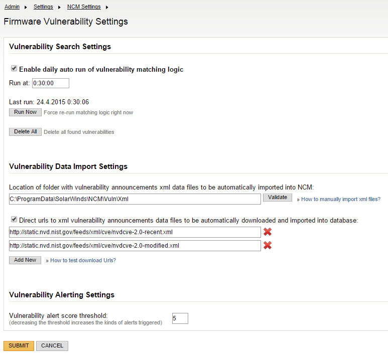Go to Settings breadcrumb

point(44,7)
